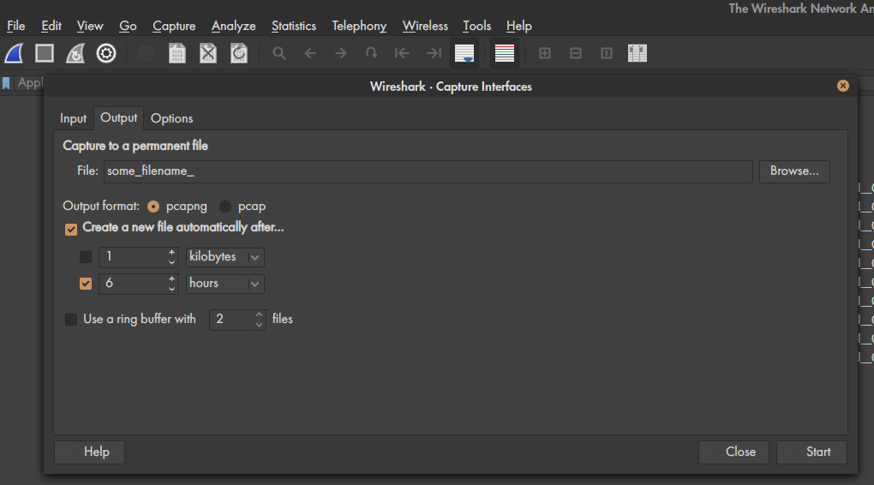The image size is (874, 485).
Task: Click the hours interval number field
Action: 133,284
